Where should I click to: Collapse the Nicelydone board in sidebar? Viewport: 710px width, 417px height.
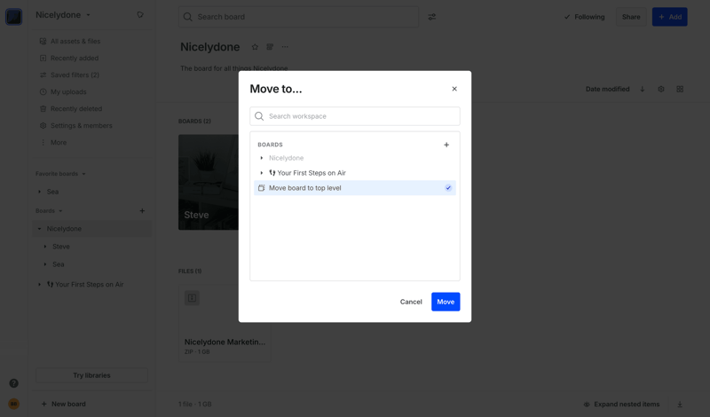tap(39, 229)
